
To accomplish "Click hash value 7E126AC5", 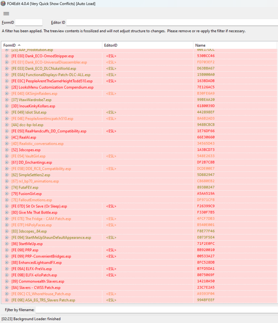I will 206,87.
